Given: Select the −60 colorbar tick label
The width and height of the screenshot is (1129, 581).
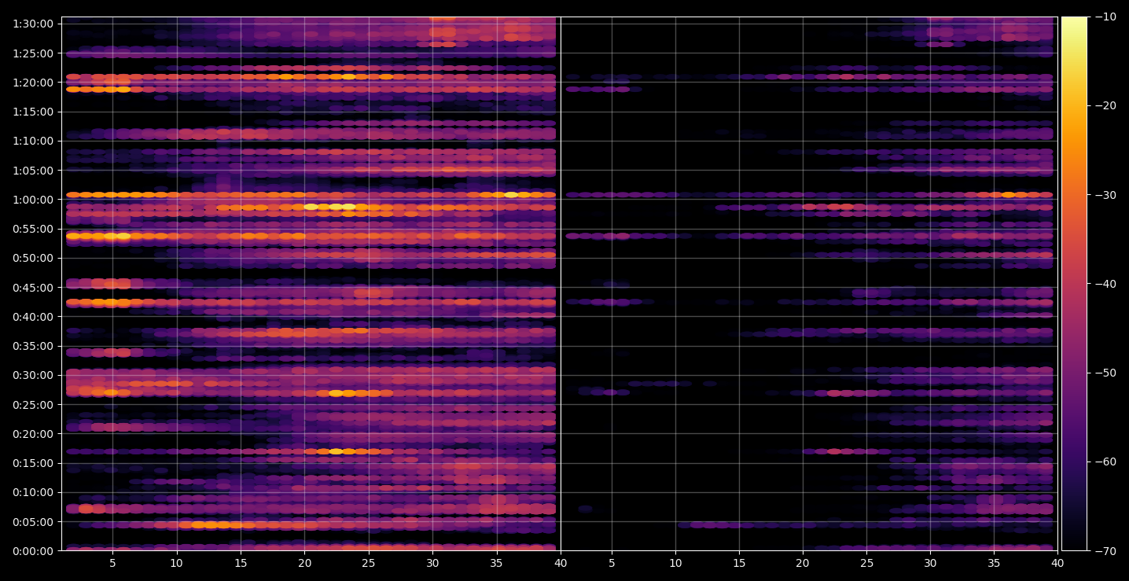Looking at the screenshot, I should tap(1105, 461).
